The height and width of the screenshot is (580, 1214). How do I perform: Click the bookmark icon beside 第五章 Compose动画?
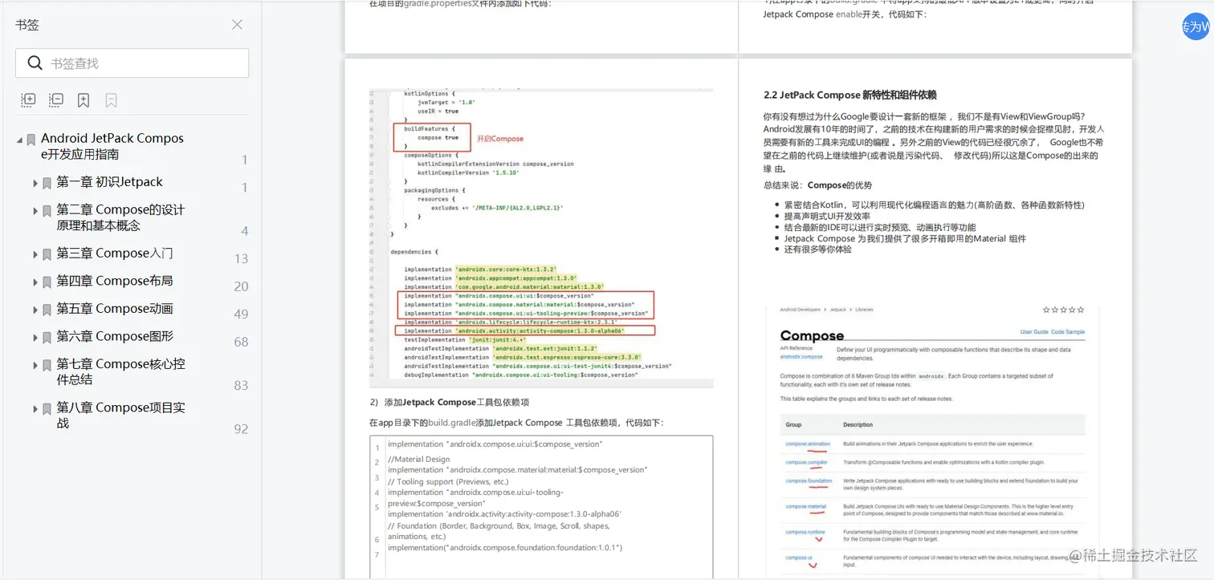pos(47,310)
